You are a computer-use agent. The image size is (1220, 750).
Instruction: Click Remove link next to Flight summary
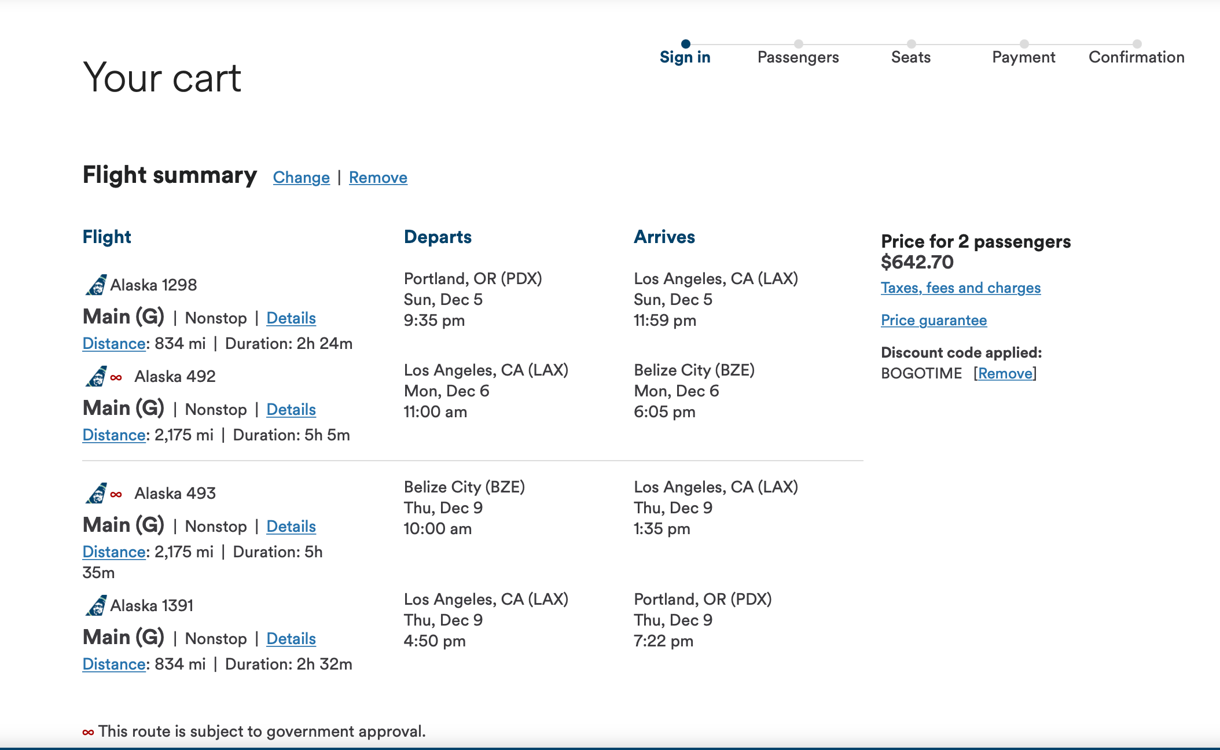click(378, 177)
